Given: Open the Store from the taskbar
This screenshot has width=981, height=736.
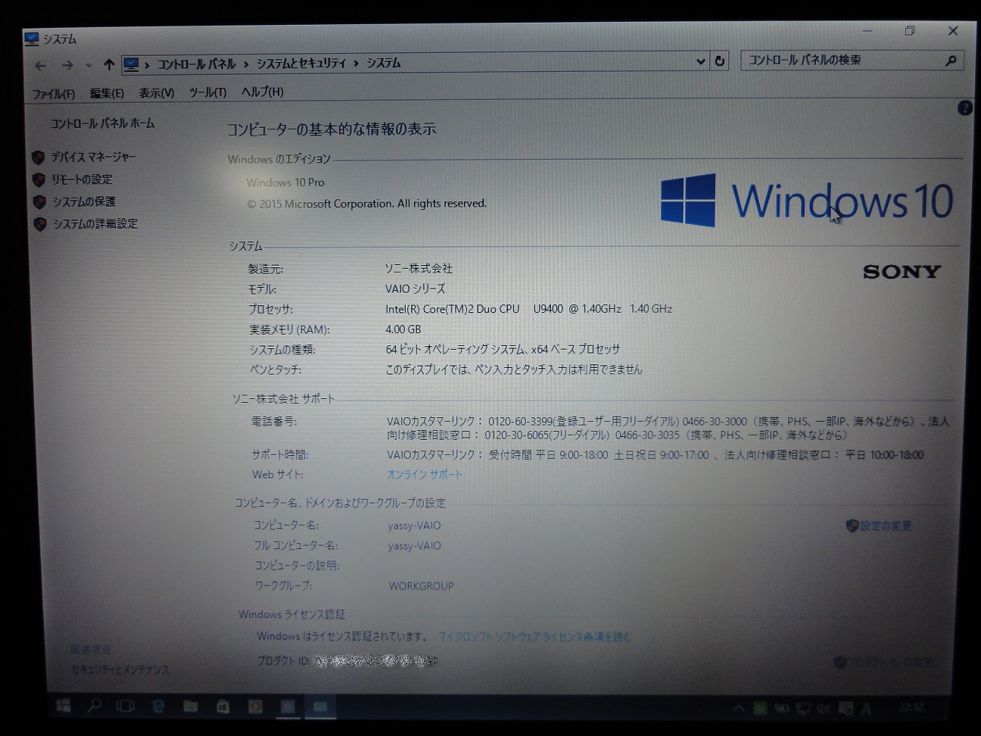Looking at the screenshot, I should click(x=223, y=706).
